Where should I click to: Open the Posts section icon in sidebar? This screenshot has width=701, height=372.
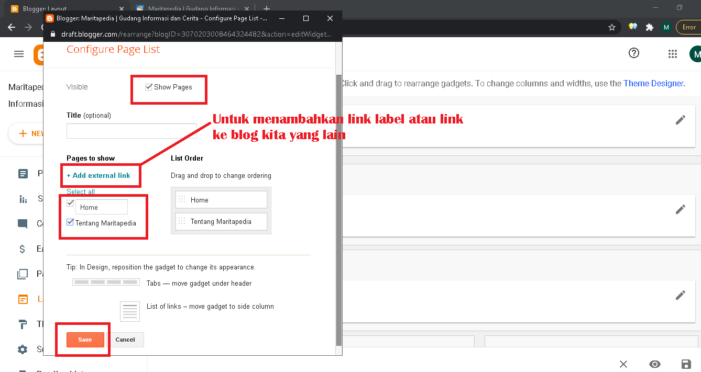click(x=23, y=174)
